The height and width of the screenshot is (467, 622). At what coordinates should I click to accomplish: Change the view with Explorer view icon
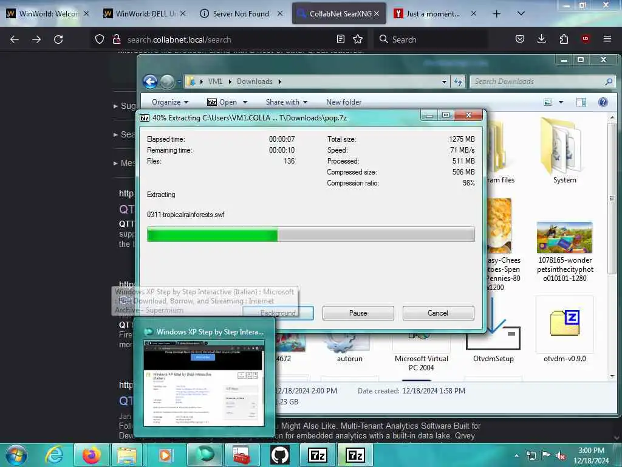[548, 102]
